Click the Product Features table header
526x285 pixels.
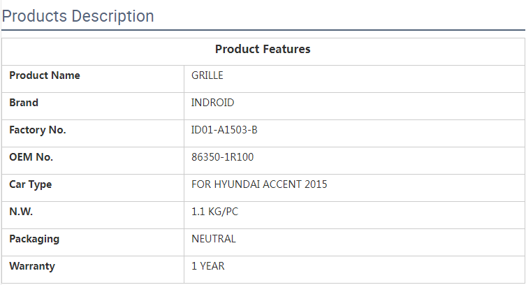(263, 49)
